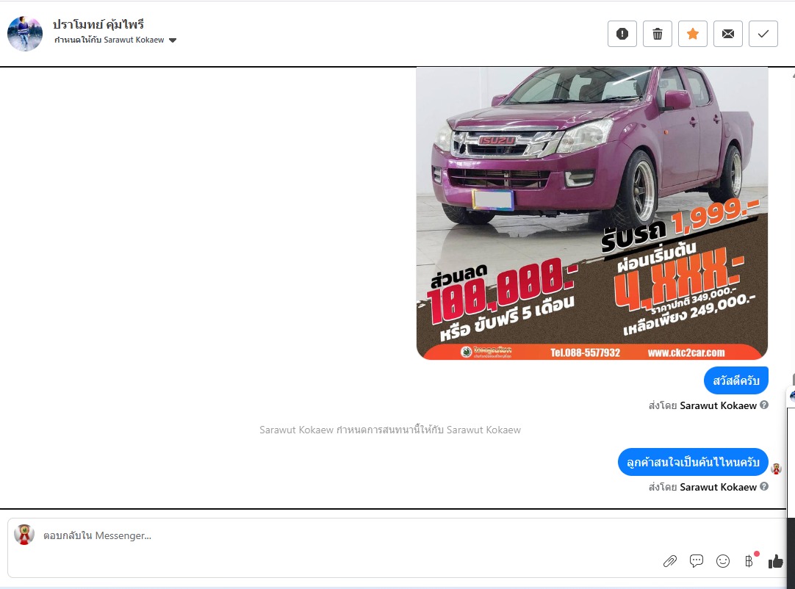Open saved replies speech bubble icon
Image resolution: width=795 pixels, height=589 pixels.
pos(696,560)
